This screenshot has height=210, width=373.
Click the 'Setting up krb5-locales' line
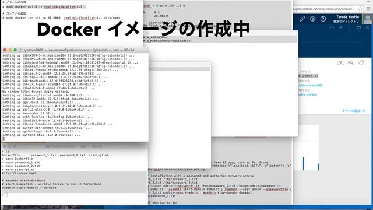pos(48,117)
